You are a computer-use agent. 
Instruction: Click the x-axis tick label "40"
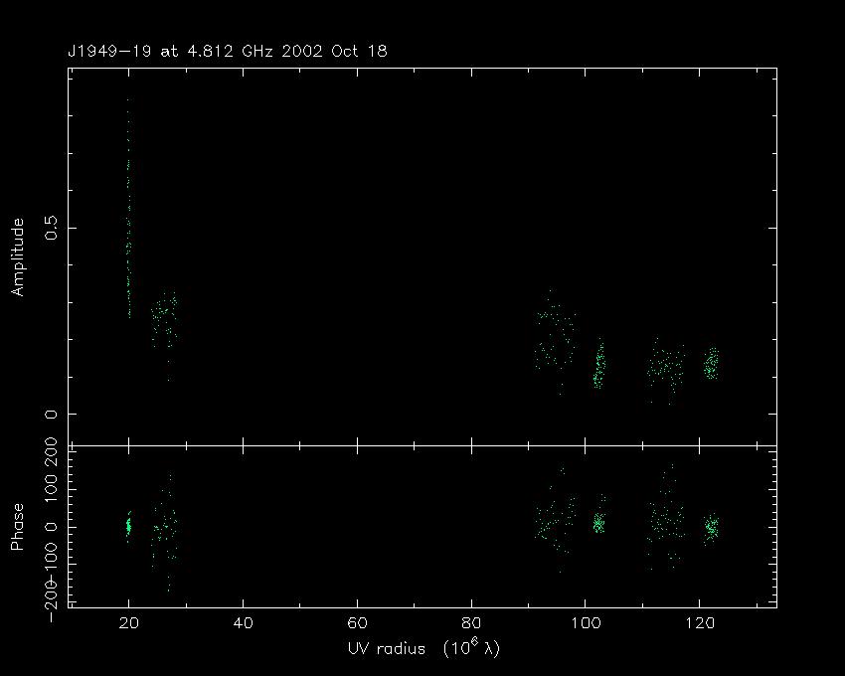243,623
